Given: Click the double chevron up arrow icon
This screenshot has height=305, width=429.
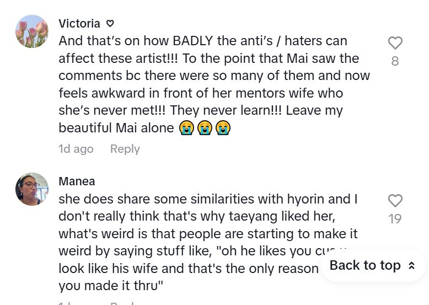Looking at the screenshot, I should point(411,266).
